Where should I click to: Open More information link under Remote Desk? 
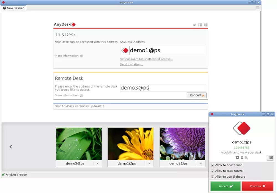tap(66, 96)
